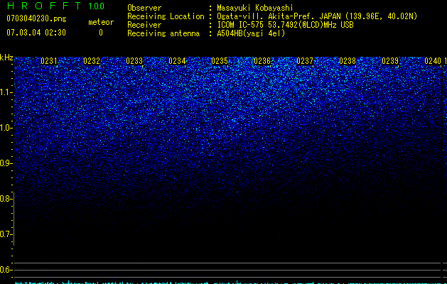Click the 1.1 kHz frequency axis label
Image resolution: width=447 pixels, height=284 pixels.
point(6,92)
